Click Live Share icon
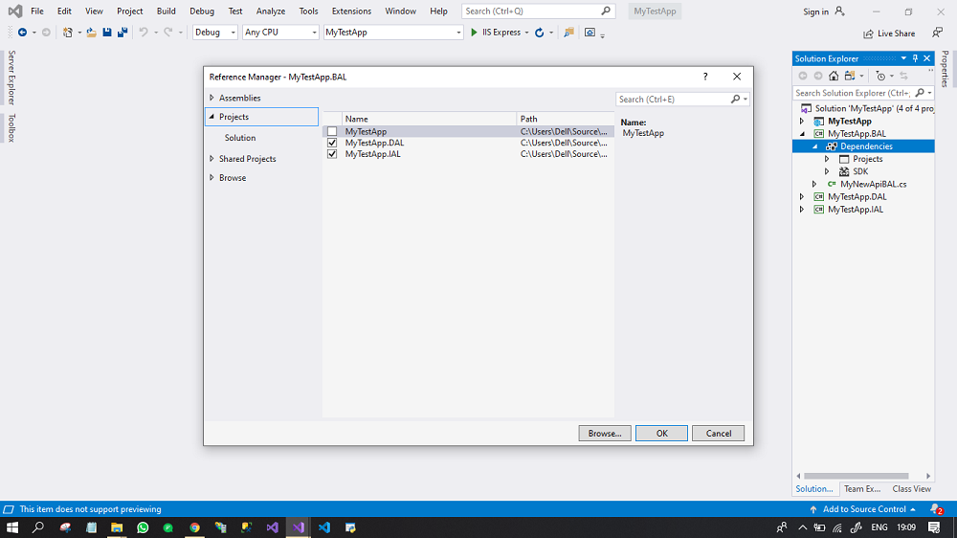 coord(868,34)
